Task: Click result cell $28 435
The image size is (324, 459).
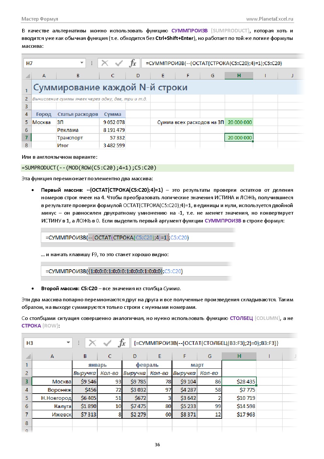Action: click(239, 381)
